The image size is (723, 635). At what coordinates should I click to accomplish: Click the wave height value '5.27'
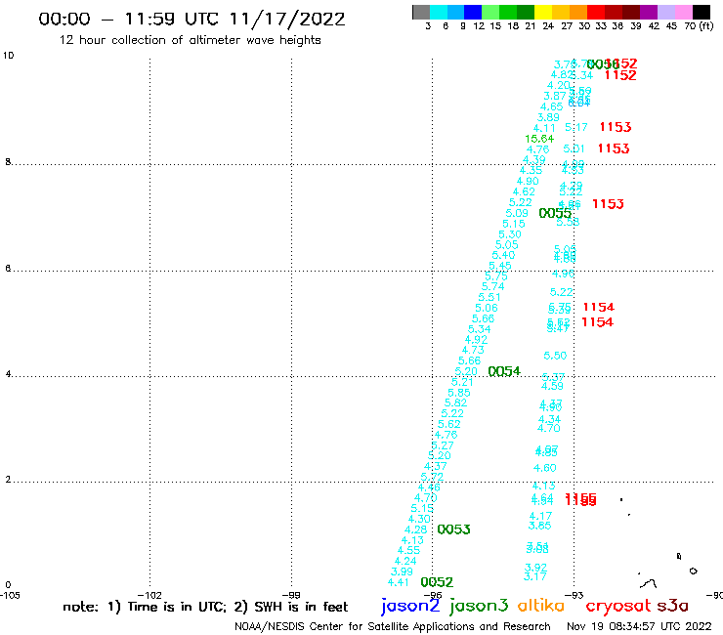coord(443,445)
